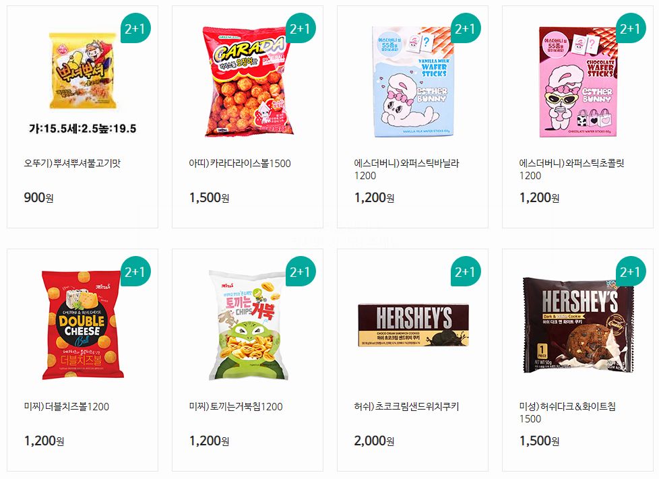Click the 허쉬)초코크림샌드위치쿠키 product title
Image resolution: width=659 pixels, height=479 pixels.
tap(406, 406)
